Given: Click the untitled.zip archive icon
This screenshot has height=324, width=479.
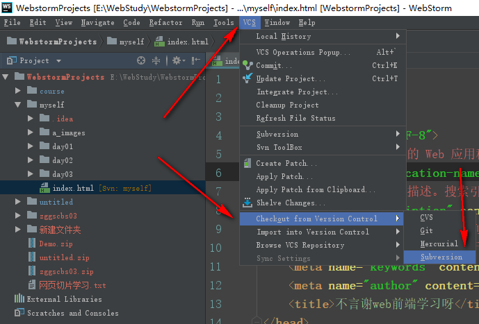Looking at the screenshot, I should coord(32,257).
